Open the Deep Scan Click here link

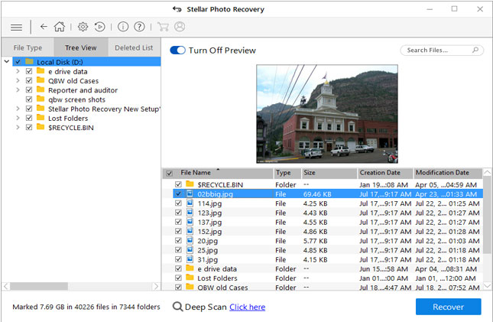[247, 307]
